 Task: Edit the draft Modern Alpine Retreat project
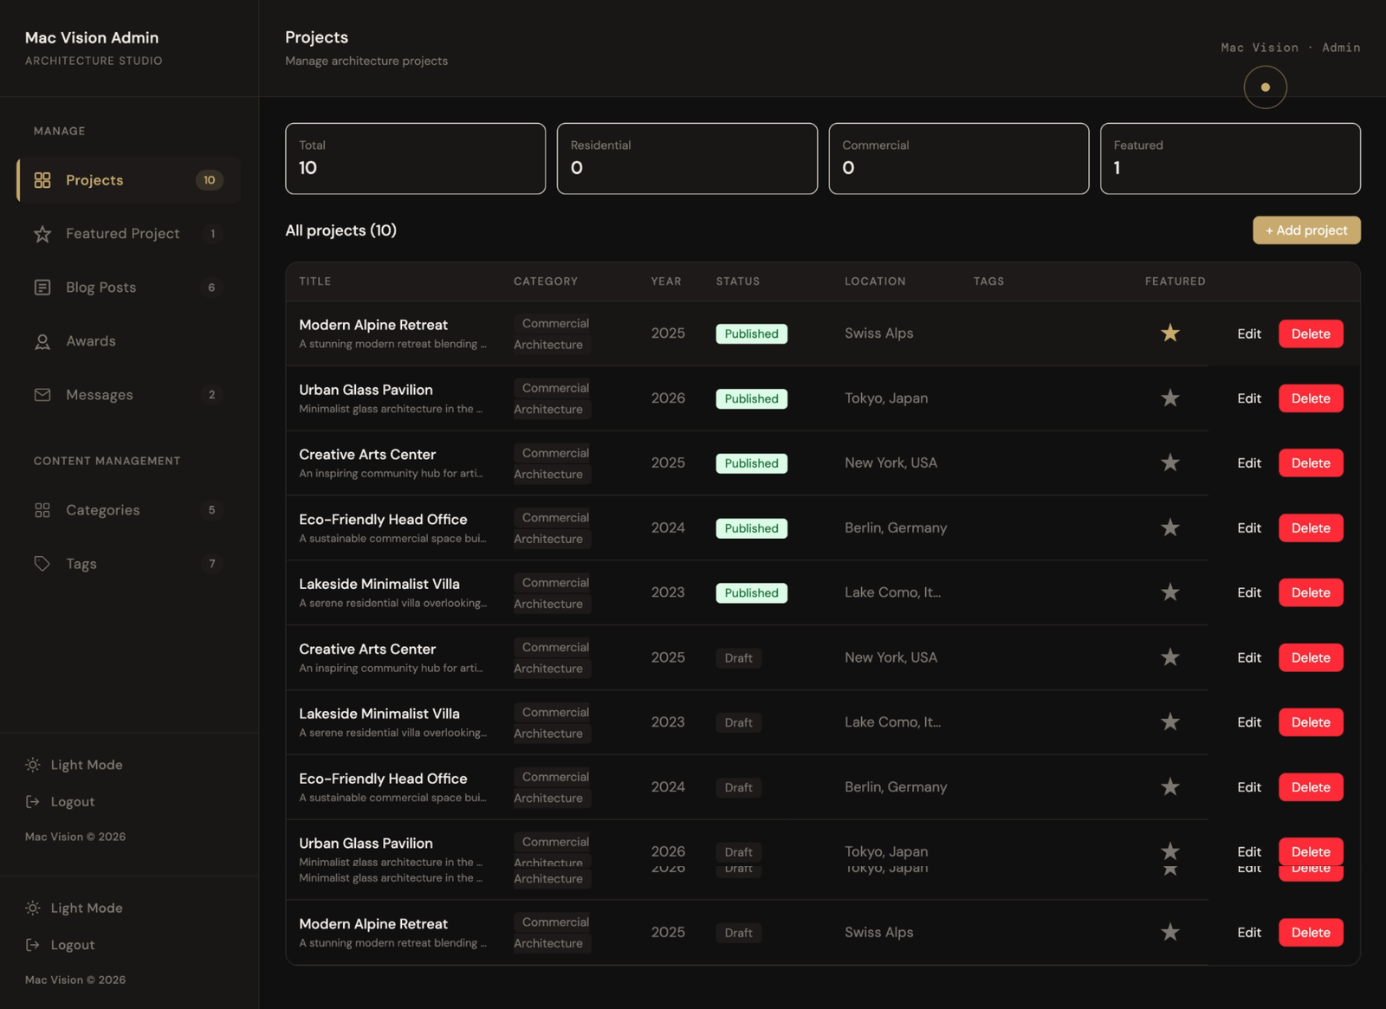point(1249,933)
